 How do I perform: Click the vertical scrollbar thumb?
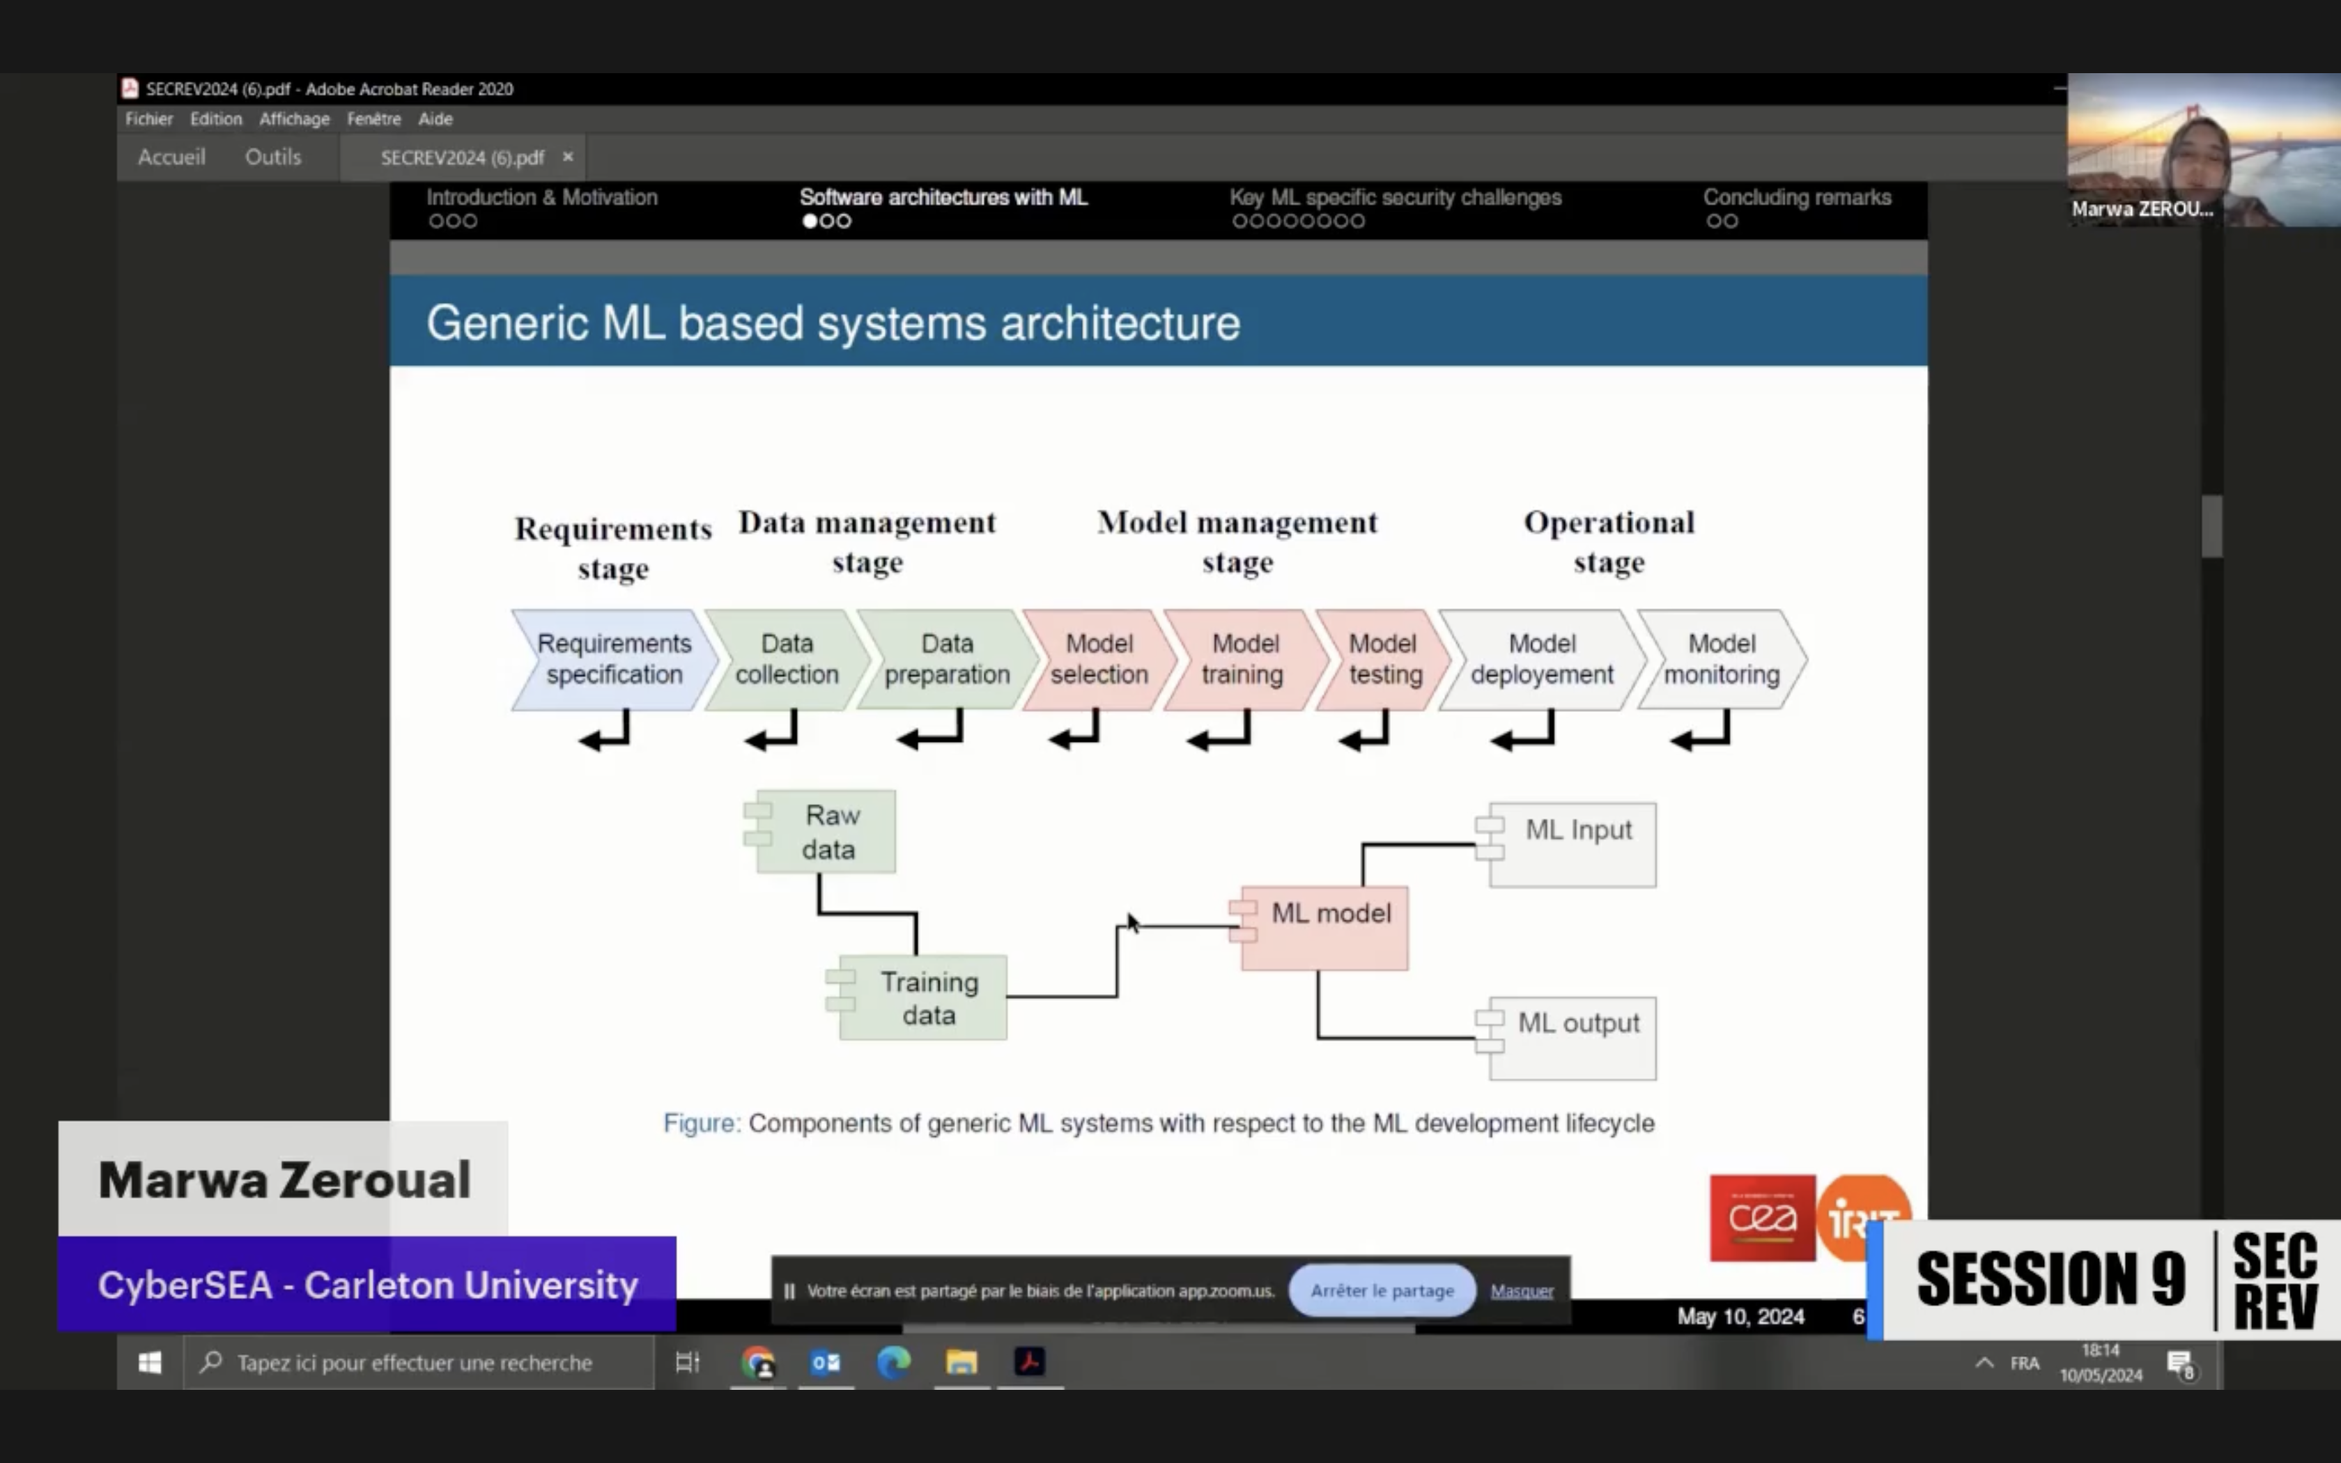2211,527
